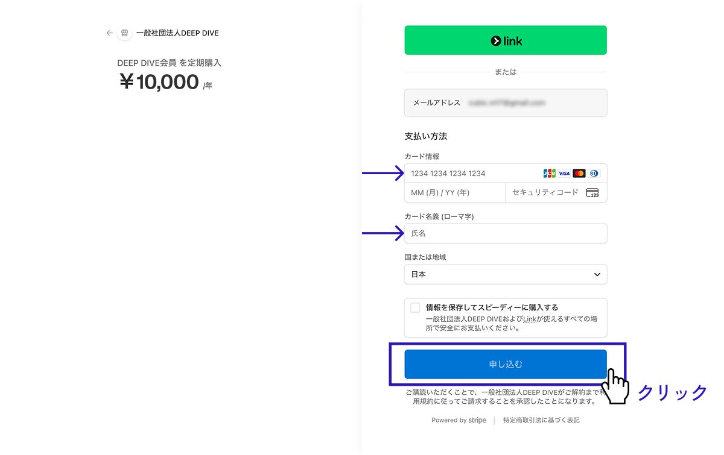Image resolution: width=724 pixels, height=455 pixels.
Task: Pay with the green Link button
Action: (505, 40)
